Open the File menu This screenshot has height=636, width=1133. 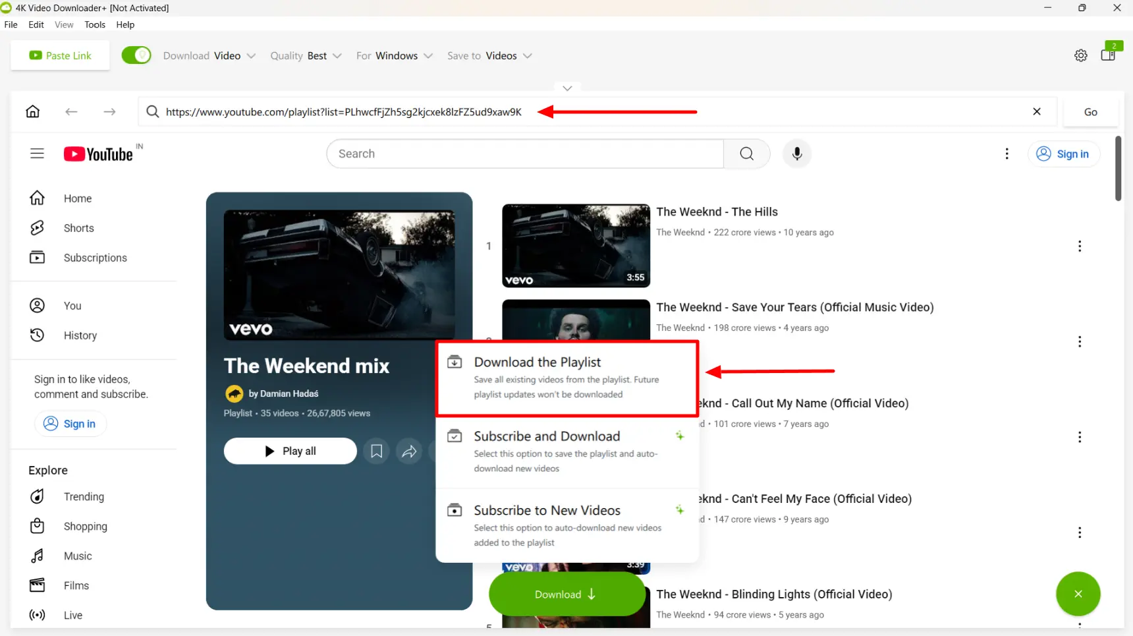click(11, 24)
